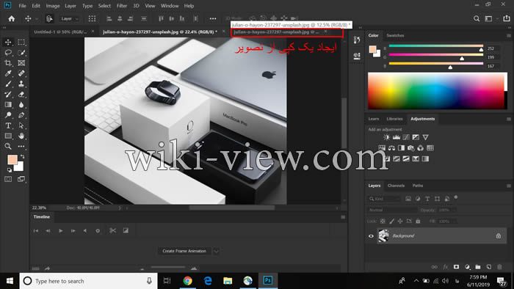This screenshot has width=514, height=289.
Task: Select the Blur tool
Action: click(x=21, y=105)
